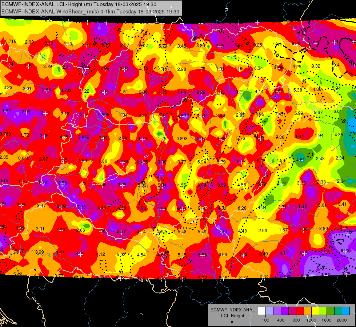
Task: Click the white legend swatch below 100
Action: [x=262, y=311]
